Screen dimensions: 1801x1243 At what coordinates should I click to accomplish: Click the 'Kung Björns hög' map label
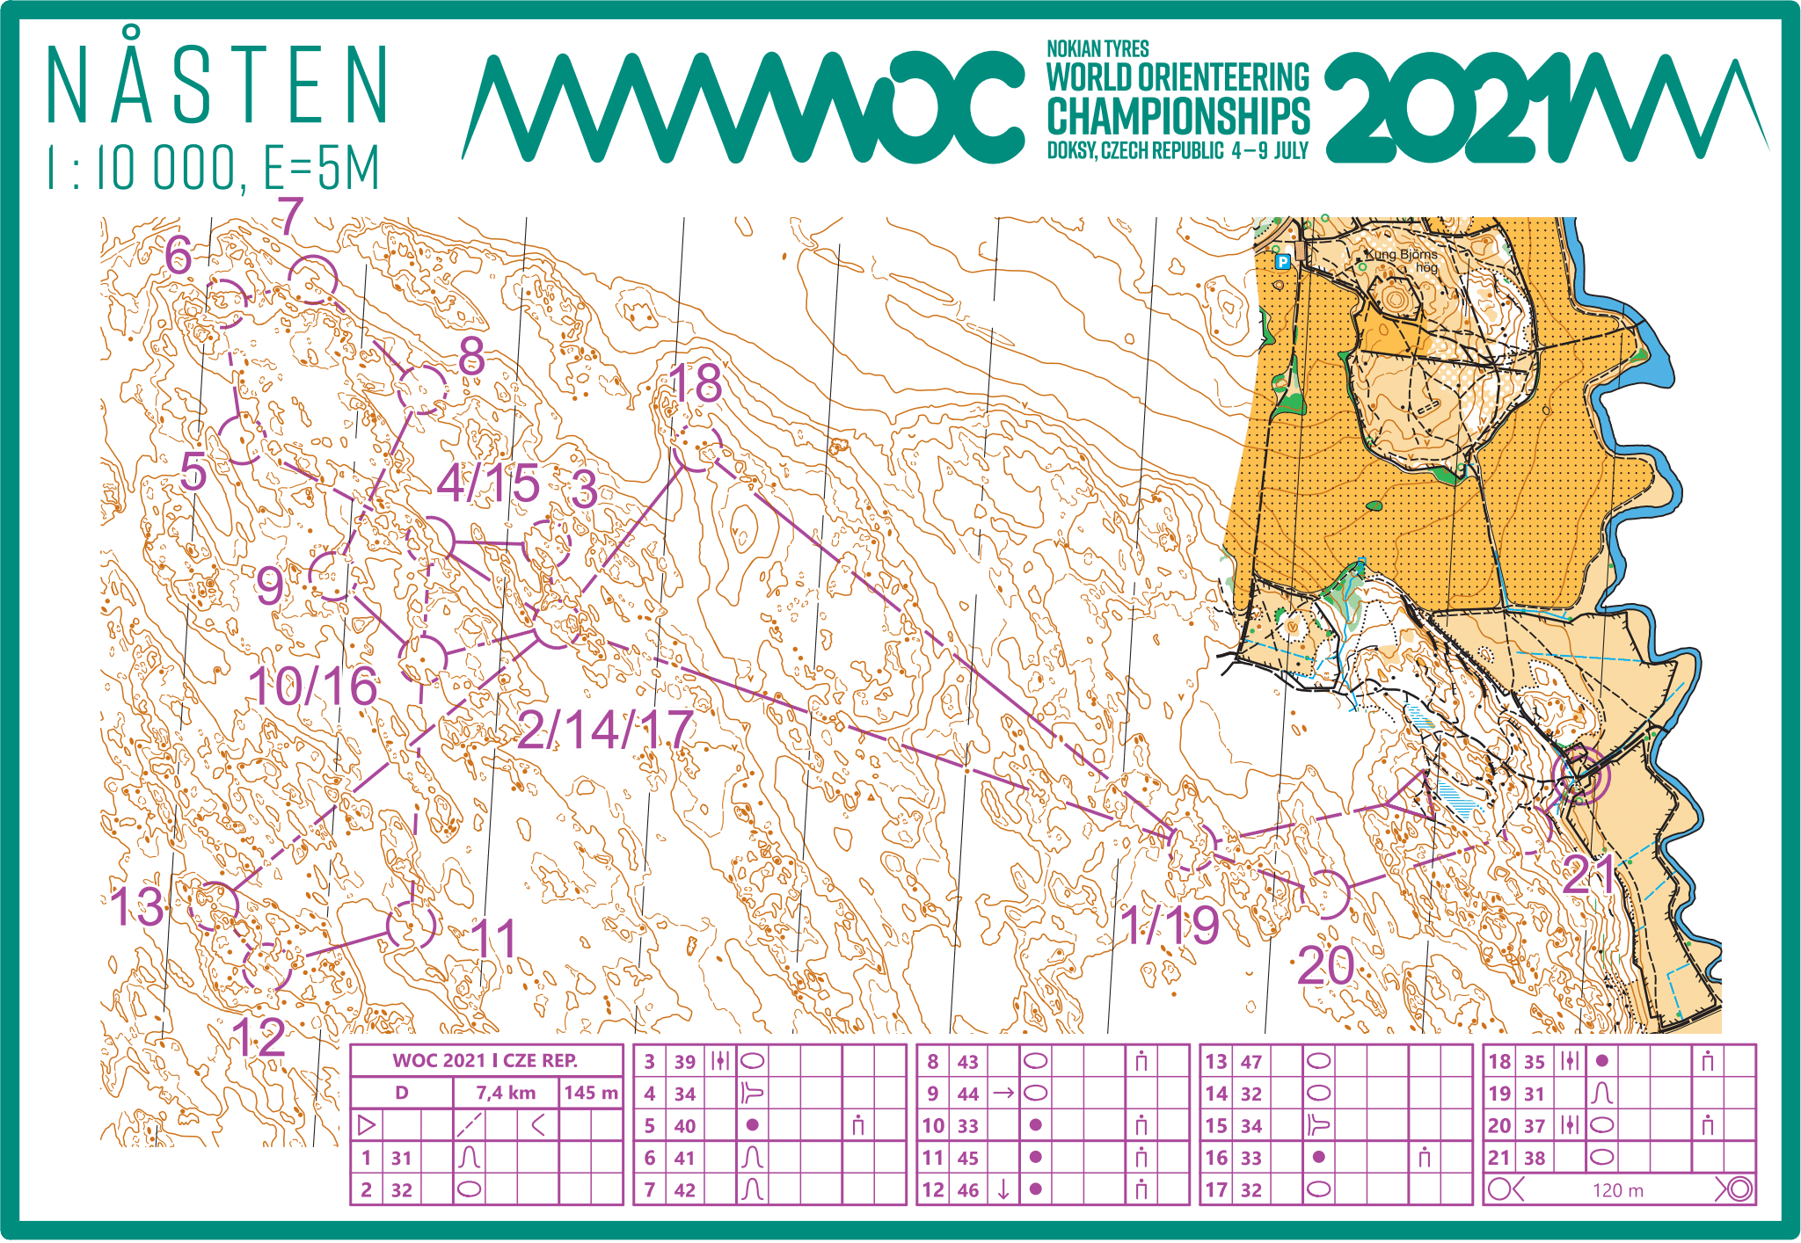coord(1402,259)
